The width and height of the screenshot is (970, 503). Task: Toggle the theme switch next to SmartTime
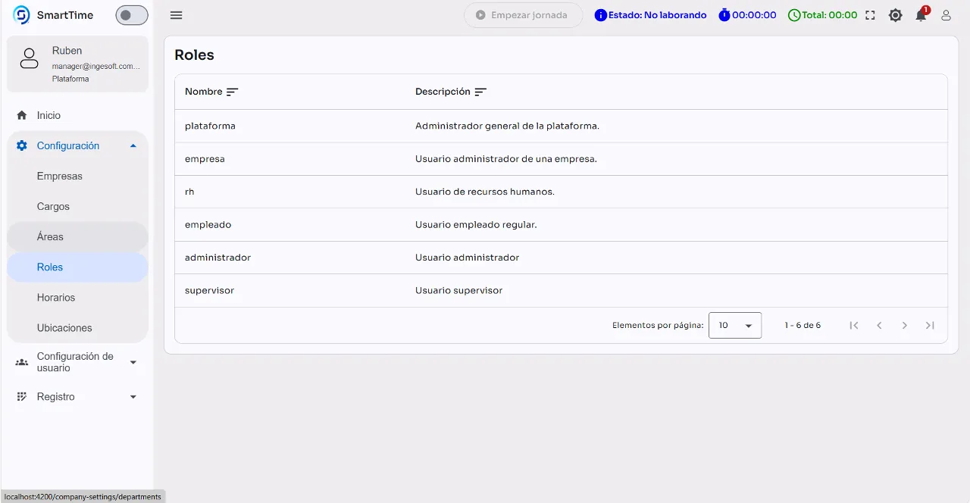coord(131,14)
